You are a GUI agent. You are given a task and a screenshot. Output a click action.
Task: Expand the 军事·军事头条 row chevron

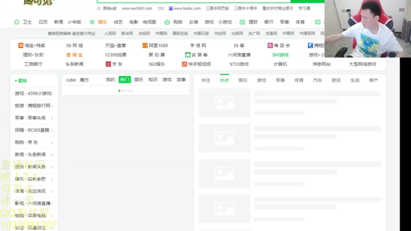(x=52, y=118)
